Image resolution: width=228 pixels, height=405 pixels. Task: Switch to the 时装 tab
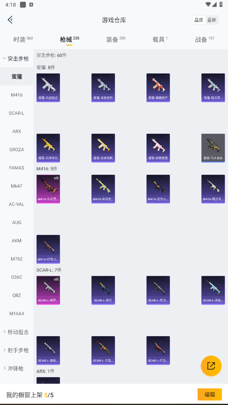tap(23, 39)
